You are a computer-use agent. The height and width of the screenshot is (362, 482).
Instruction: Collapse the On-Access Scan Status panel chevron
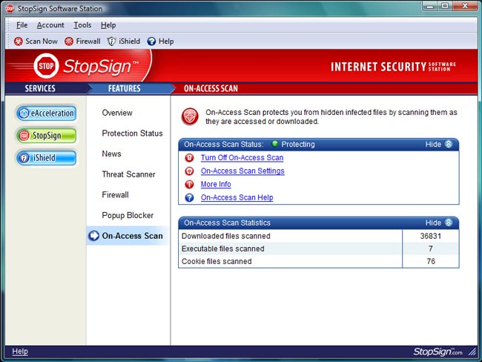[x=449, y=144]
